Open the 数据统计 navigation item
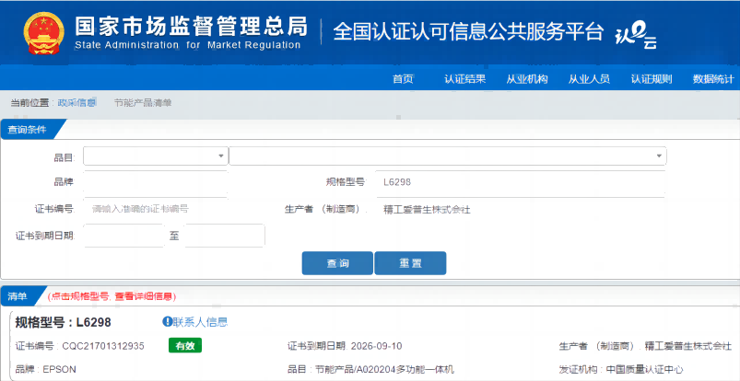This screenshot has width=740, height=381. (712, 79)
